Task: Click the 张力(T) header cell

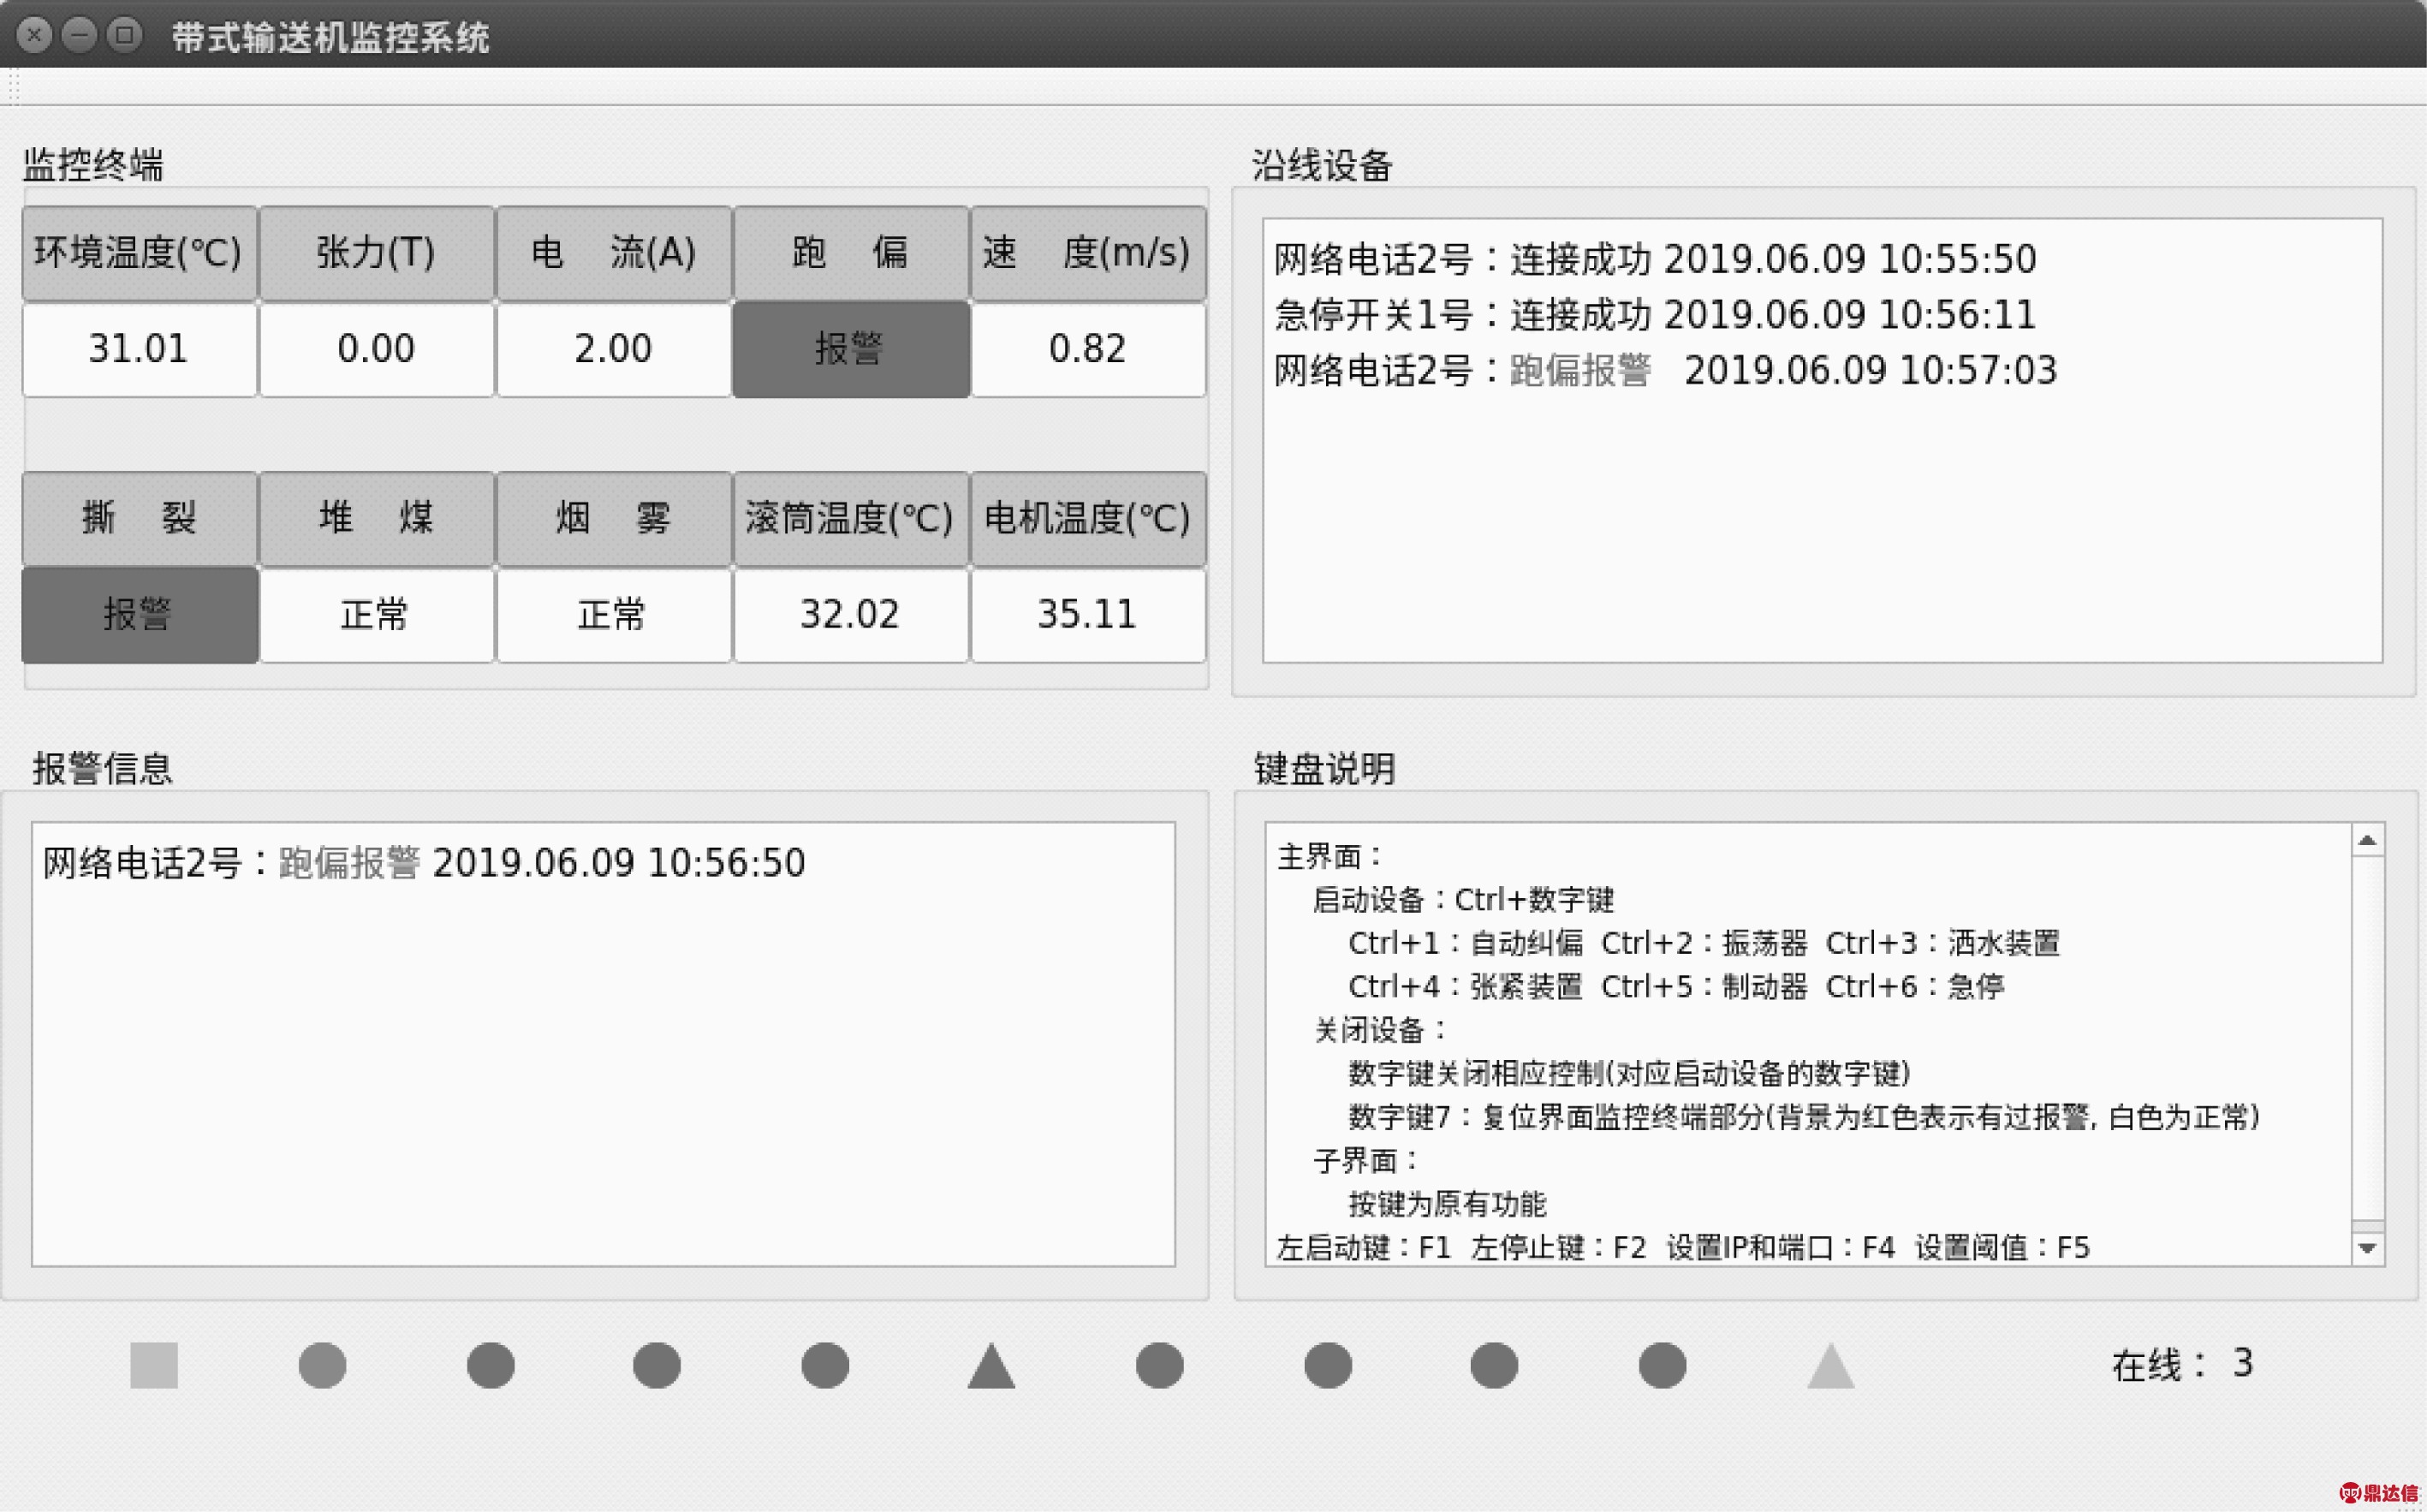Action: [x=376, y=253]
